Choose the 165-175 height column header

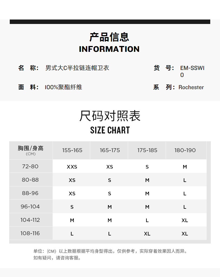(x=110, y=150)
